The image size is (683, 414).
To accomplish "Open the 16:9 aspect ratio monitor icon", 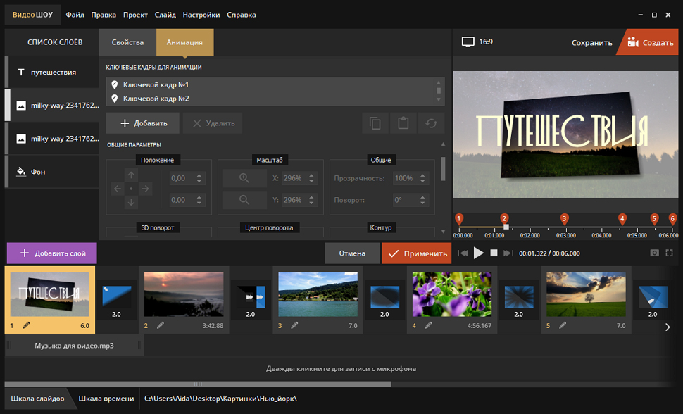I will tap(468, 42).
